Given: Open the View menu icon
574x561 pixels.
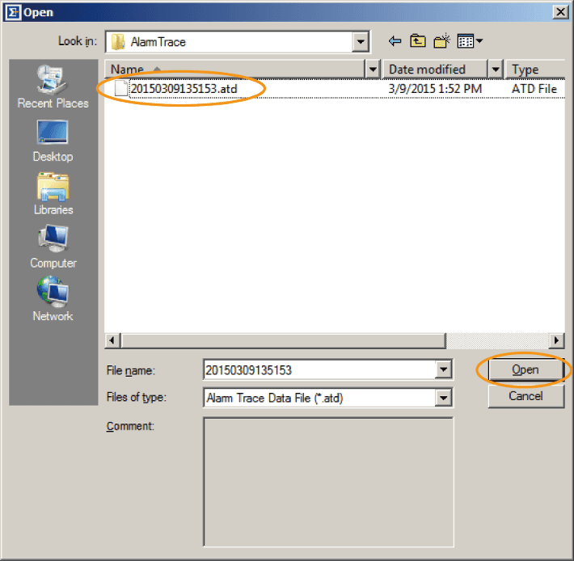Looking at the screenshot, I should pos(469,41).
